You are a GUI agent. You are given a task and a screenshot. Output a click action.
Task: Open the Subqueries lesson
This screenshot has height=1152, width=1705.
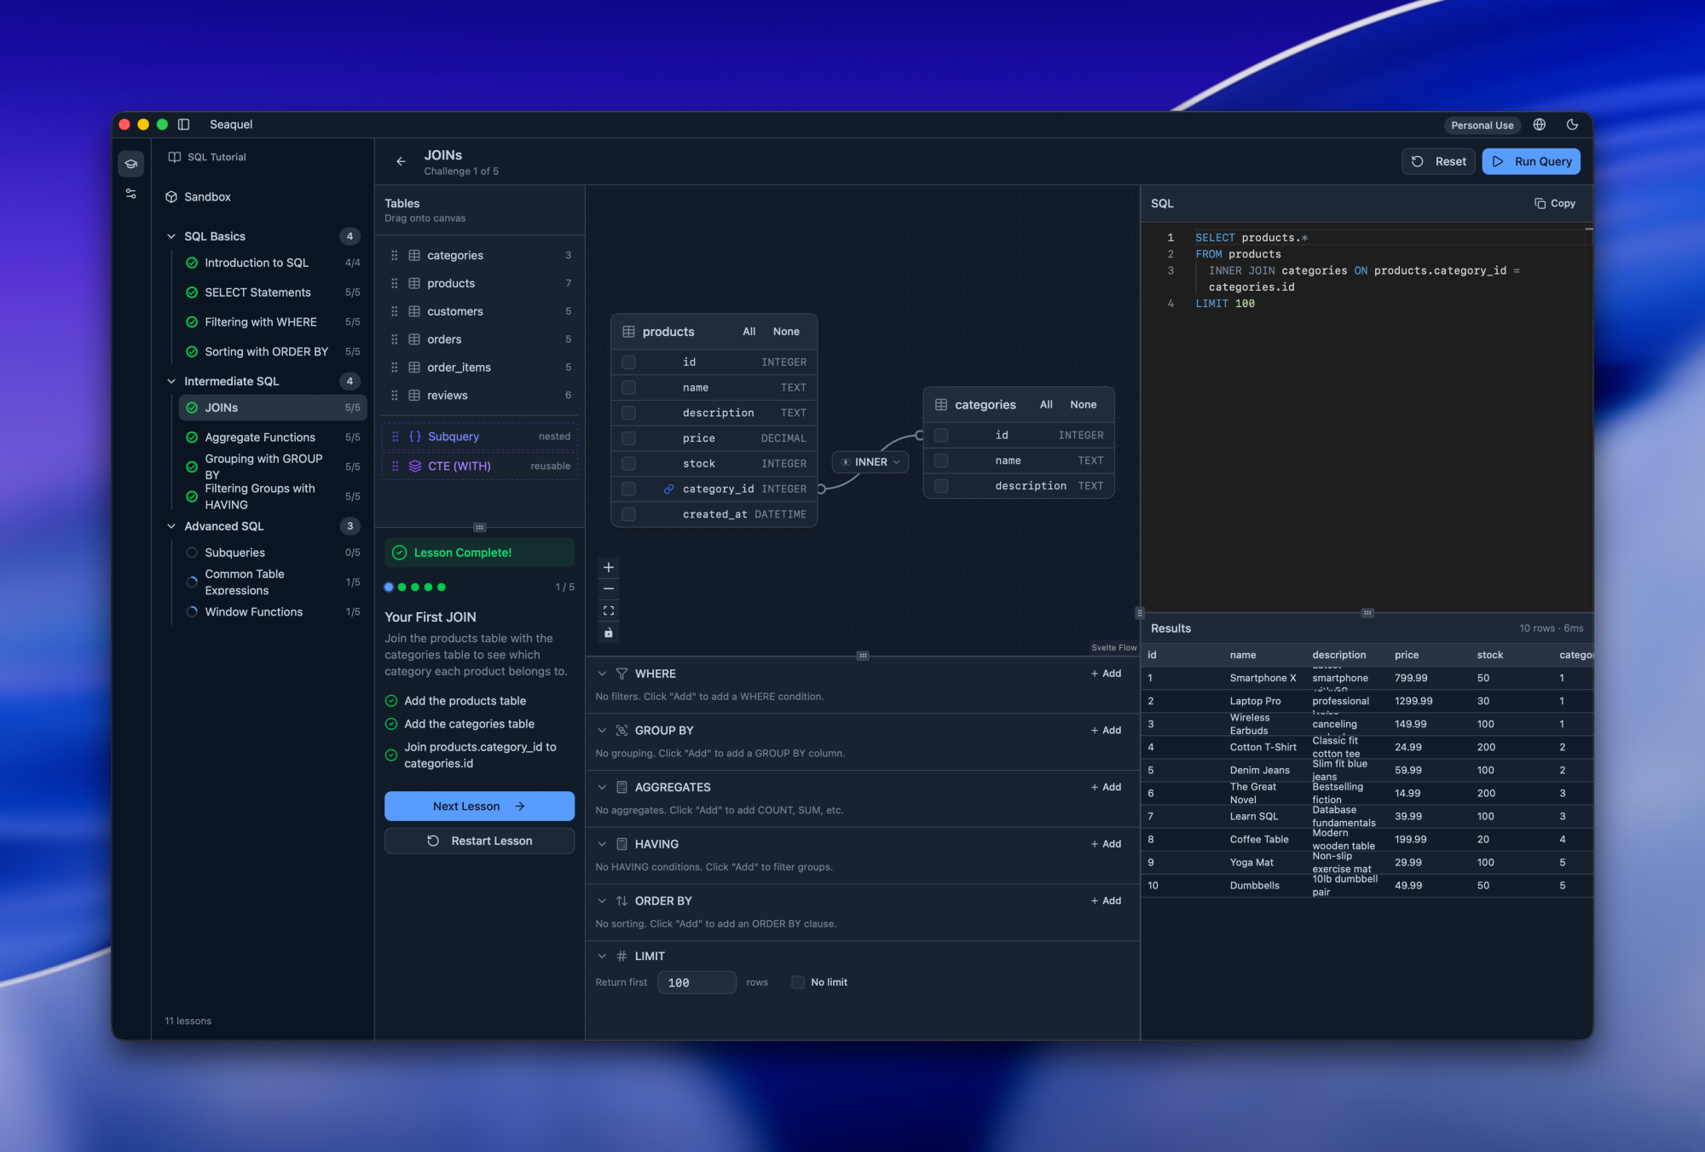point(234,553)
